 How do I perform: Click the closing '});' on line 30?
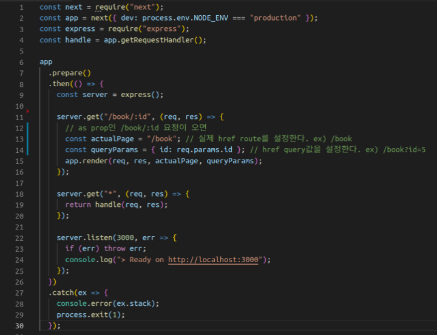[x=55, y=325]
